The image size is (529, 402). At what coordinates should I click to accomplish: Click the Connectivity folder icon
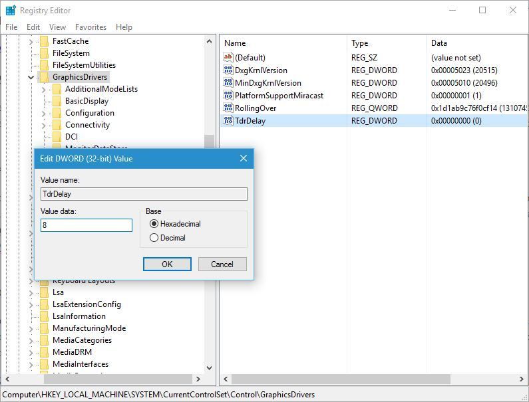[x=57, y=125]
